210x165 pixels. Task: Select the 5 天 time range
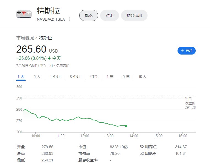tap(37, 77)
